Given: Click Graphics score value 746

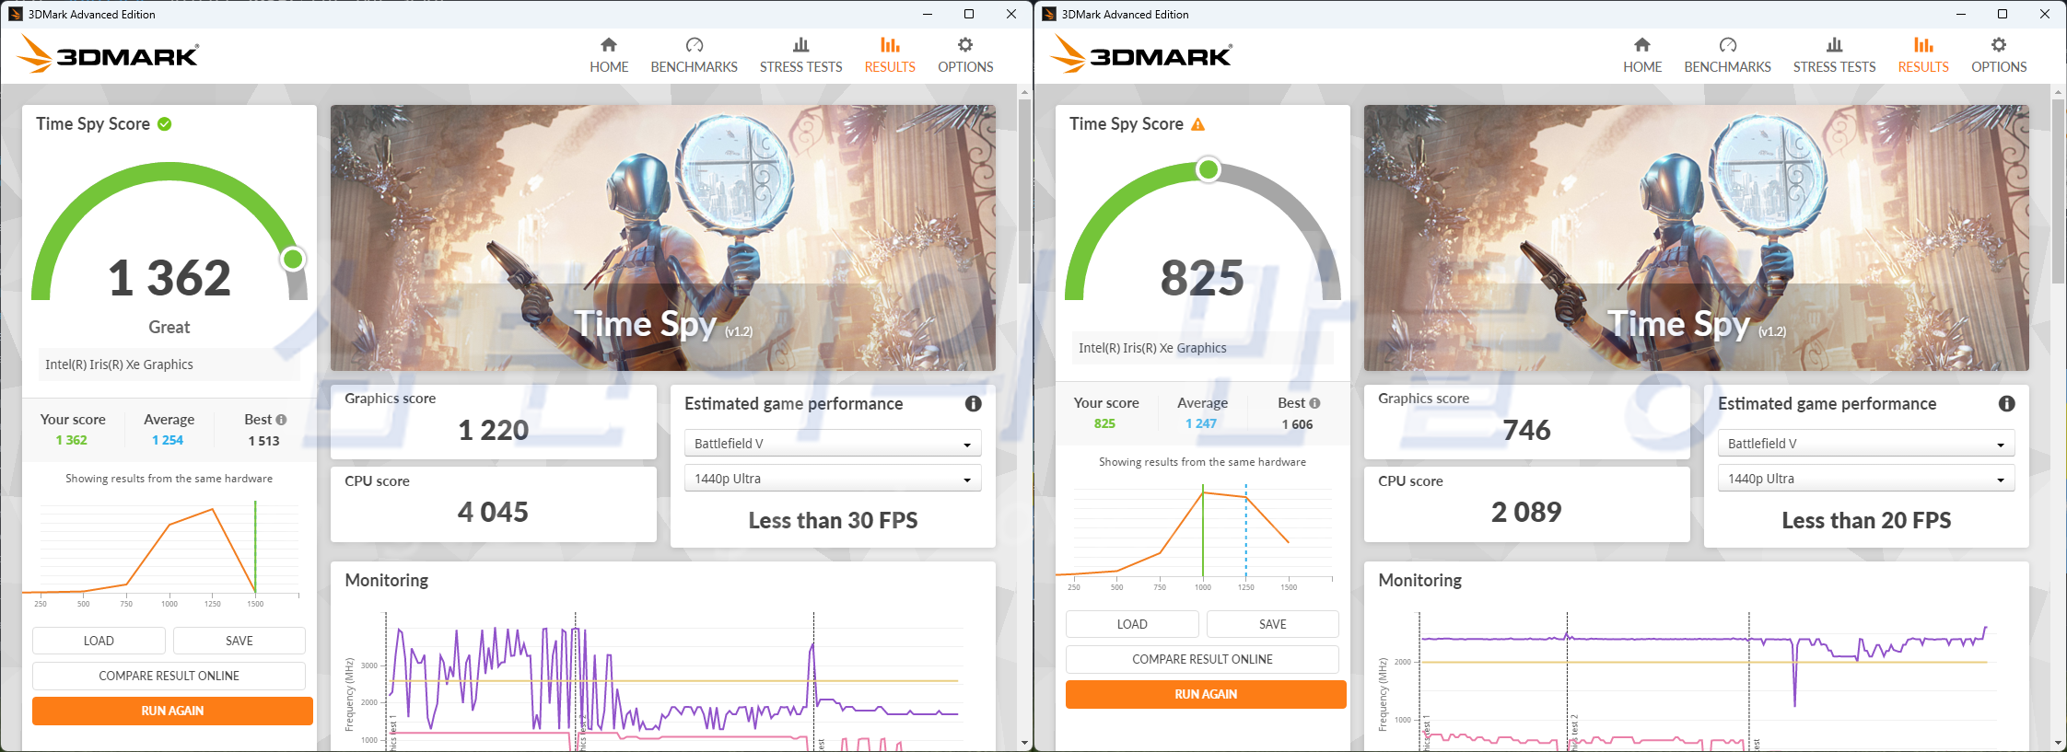Looking at the screenshot, I should click(1526, 430).
